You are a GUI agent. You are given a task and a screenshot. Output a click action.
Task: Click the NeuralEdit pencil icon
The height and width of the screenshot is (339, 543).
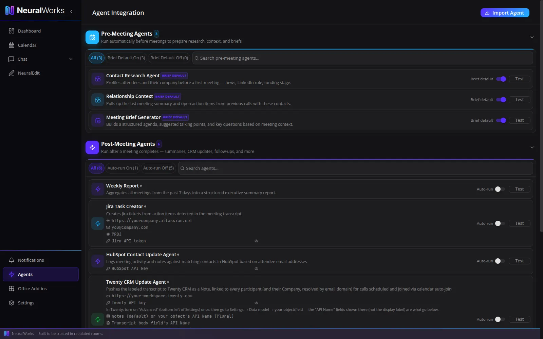(12, 73)
